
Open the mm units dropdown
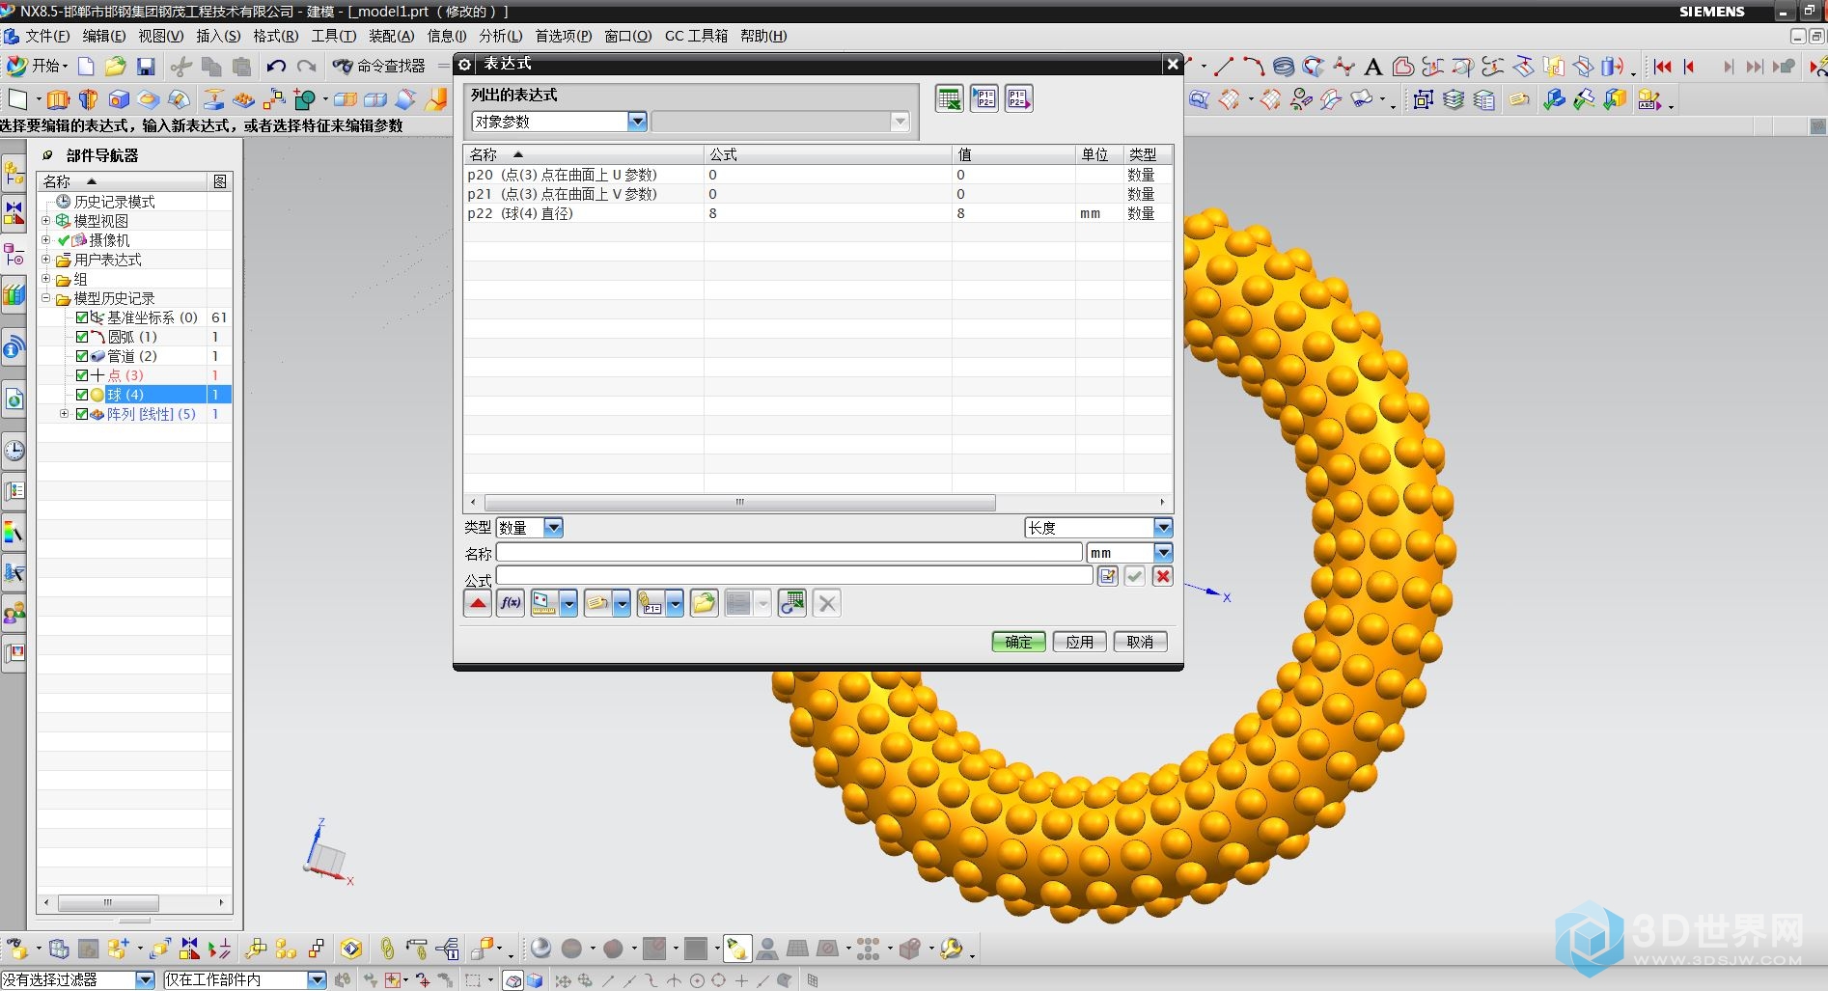[x=1163, y=553]
